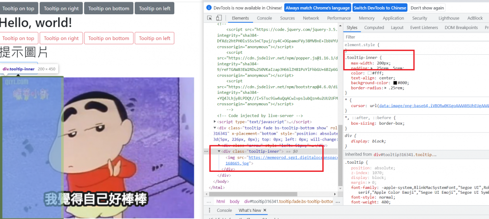Screen dimensions: 489x219
Task: Select the closing </body> tag row
Action: click(x=221, y=181)
